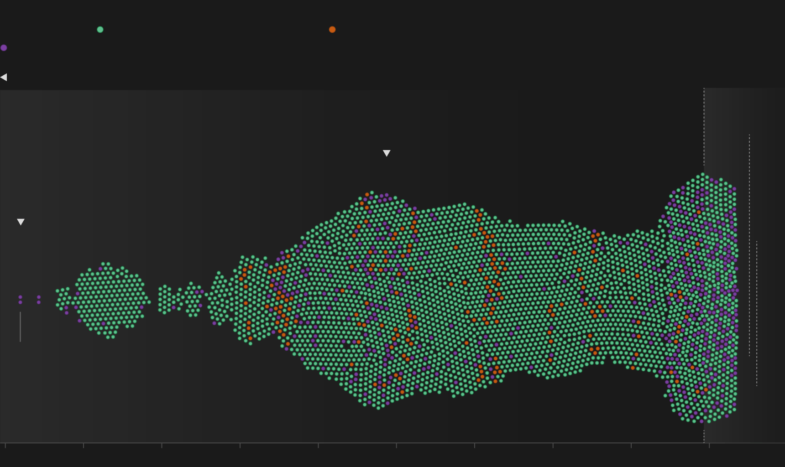Screen dimensions: 785x467
Task: Click the left-pointing white arrow icon
Action: pyautogui.click(x=4, y=77)
